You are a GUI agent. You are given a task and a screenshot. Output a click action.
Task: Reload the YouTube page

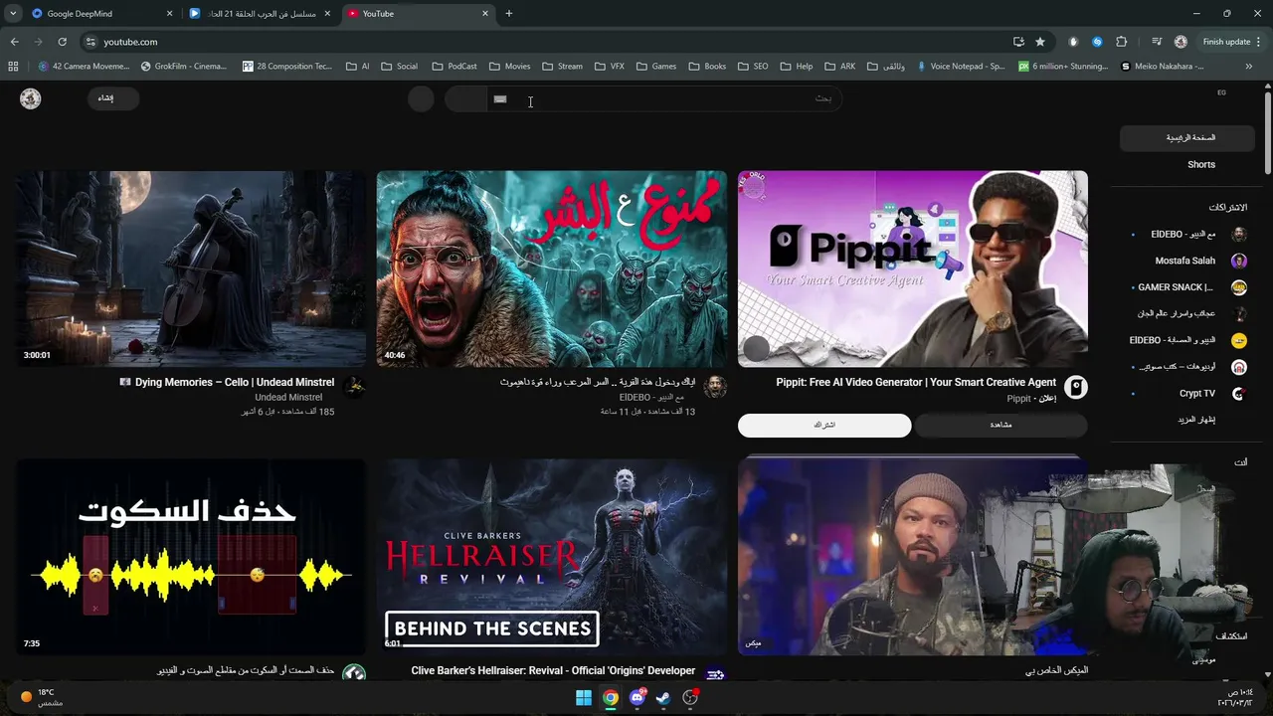[62, 42]
